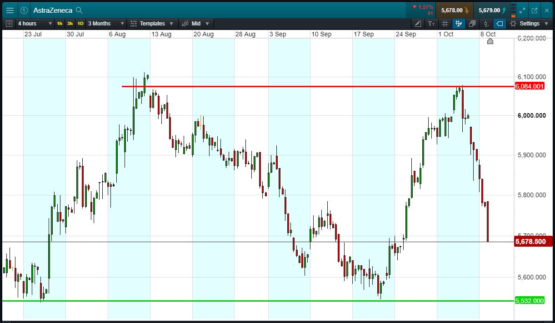Open the Templates dropdown
This screenshot has height=323, width=555.
coord(152,24)
